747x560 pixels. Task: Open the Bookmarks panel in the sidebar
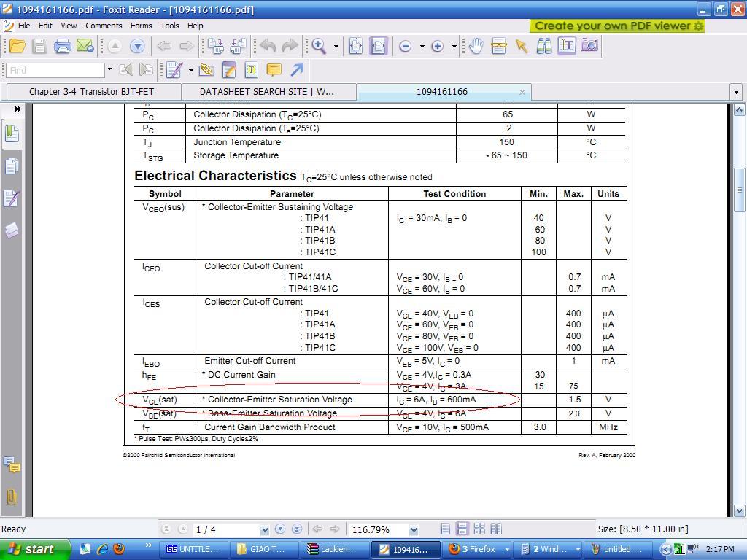tap(12, 133)
